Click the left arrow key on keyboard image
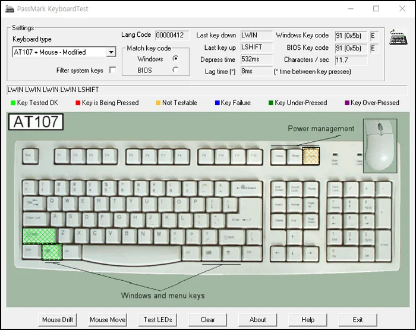The image size is (416, 330). tap(278, 253)
